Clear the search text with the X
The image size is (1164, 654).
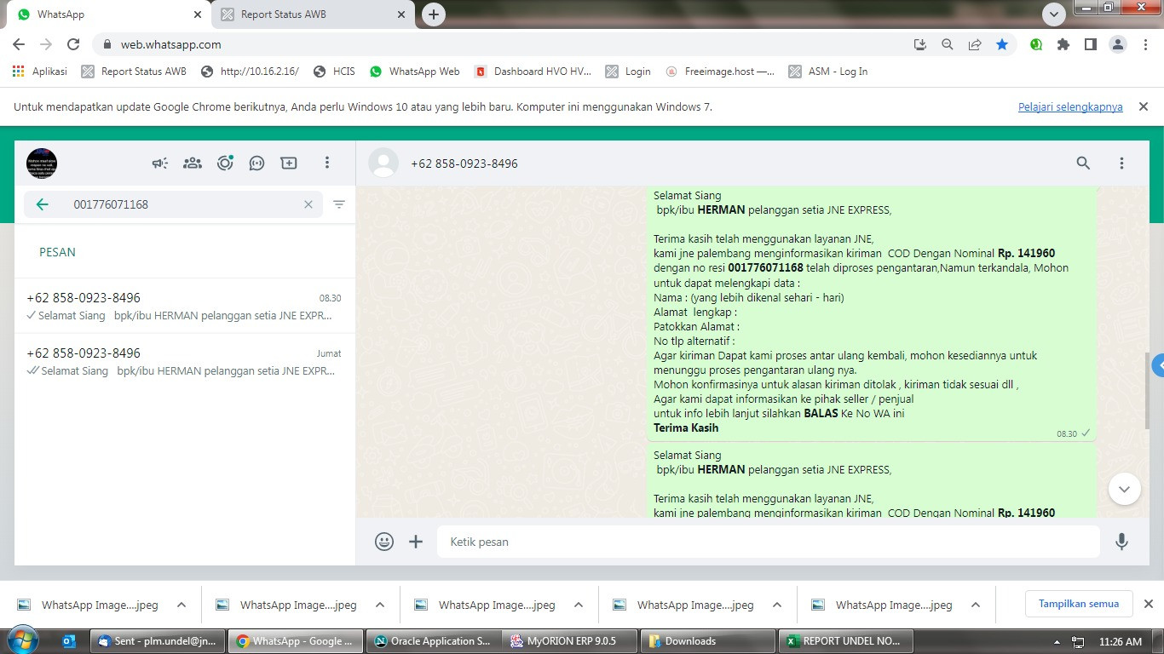tap(308, 204)
